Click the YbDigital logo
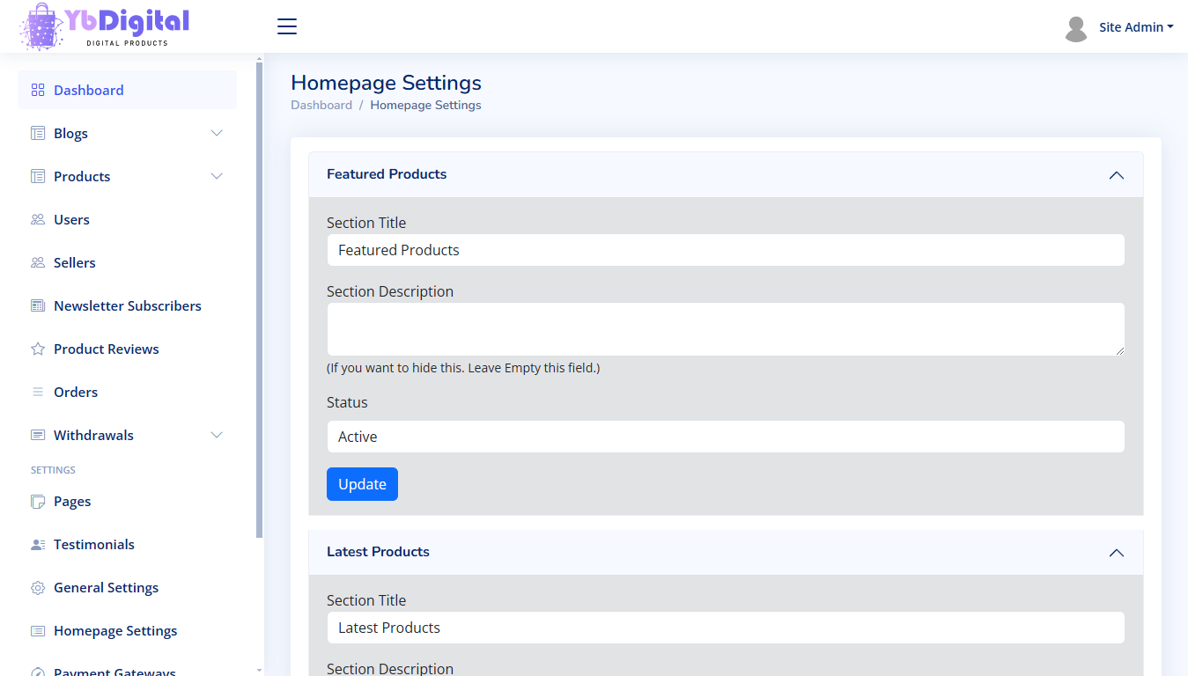This screenshot has height=676, width=1188. (x=106, y=26)
